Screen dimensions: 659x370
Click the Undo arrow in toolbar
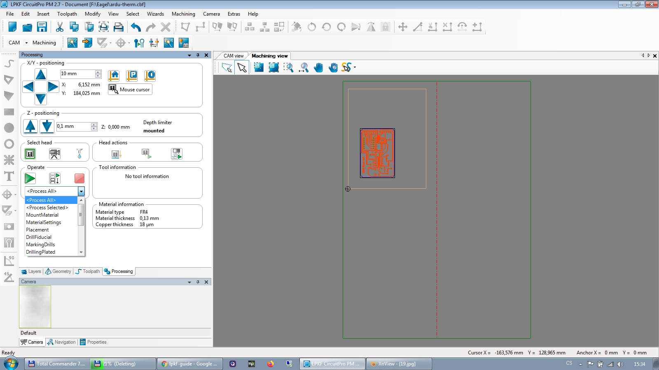coord(136,27)
